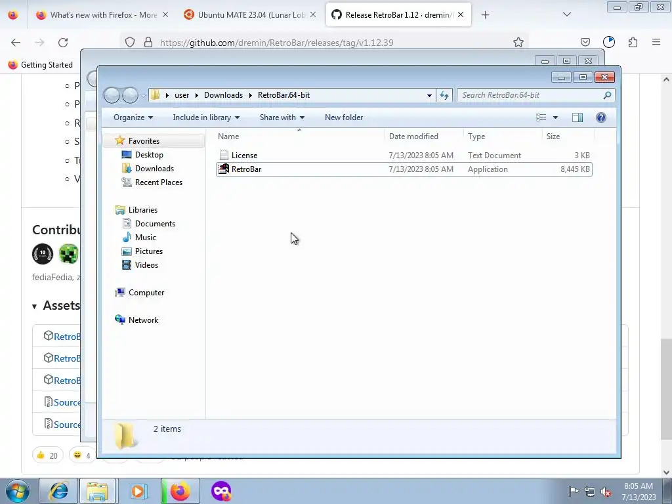
Task: List all Firefox tabs chevron
Action: [x=566, y=14]
